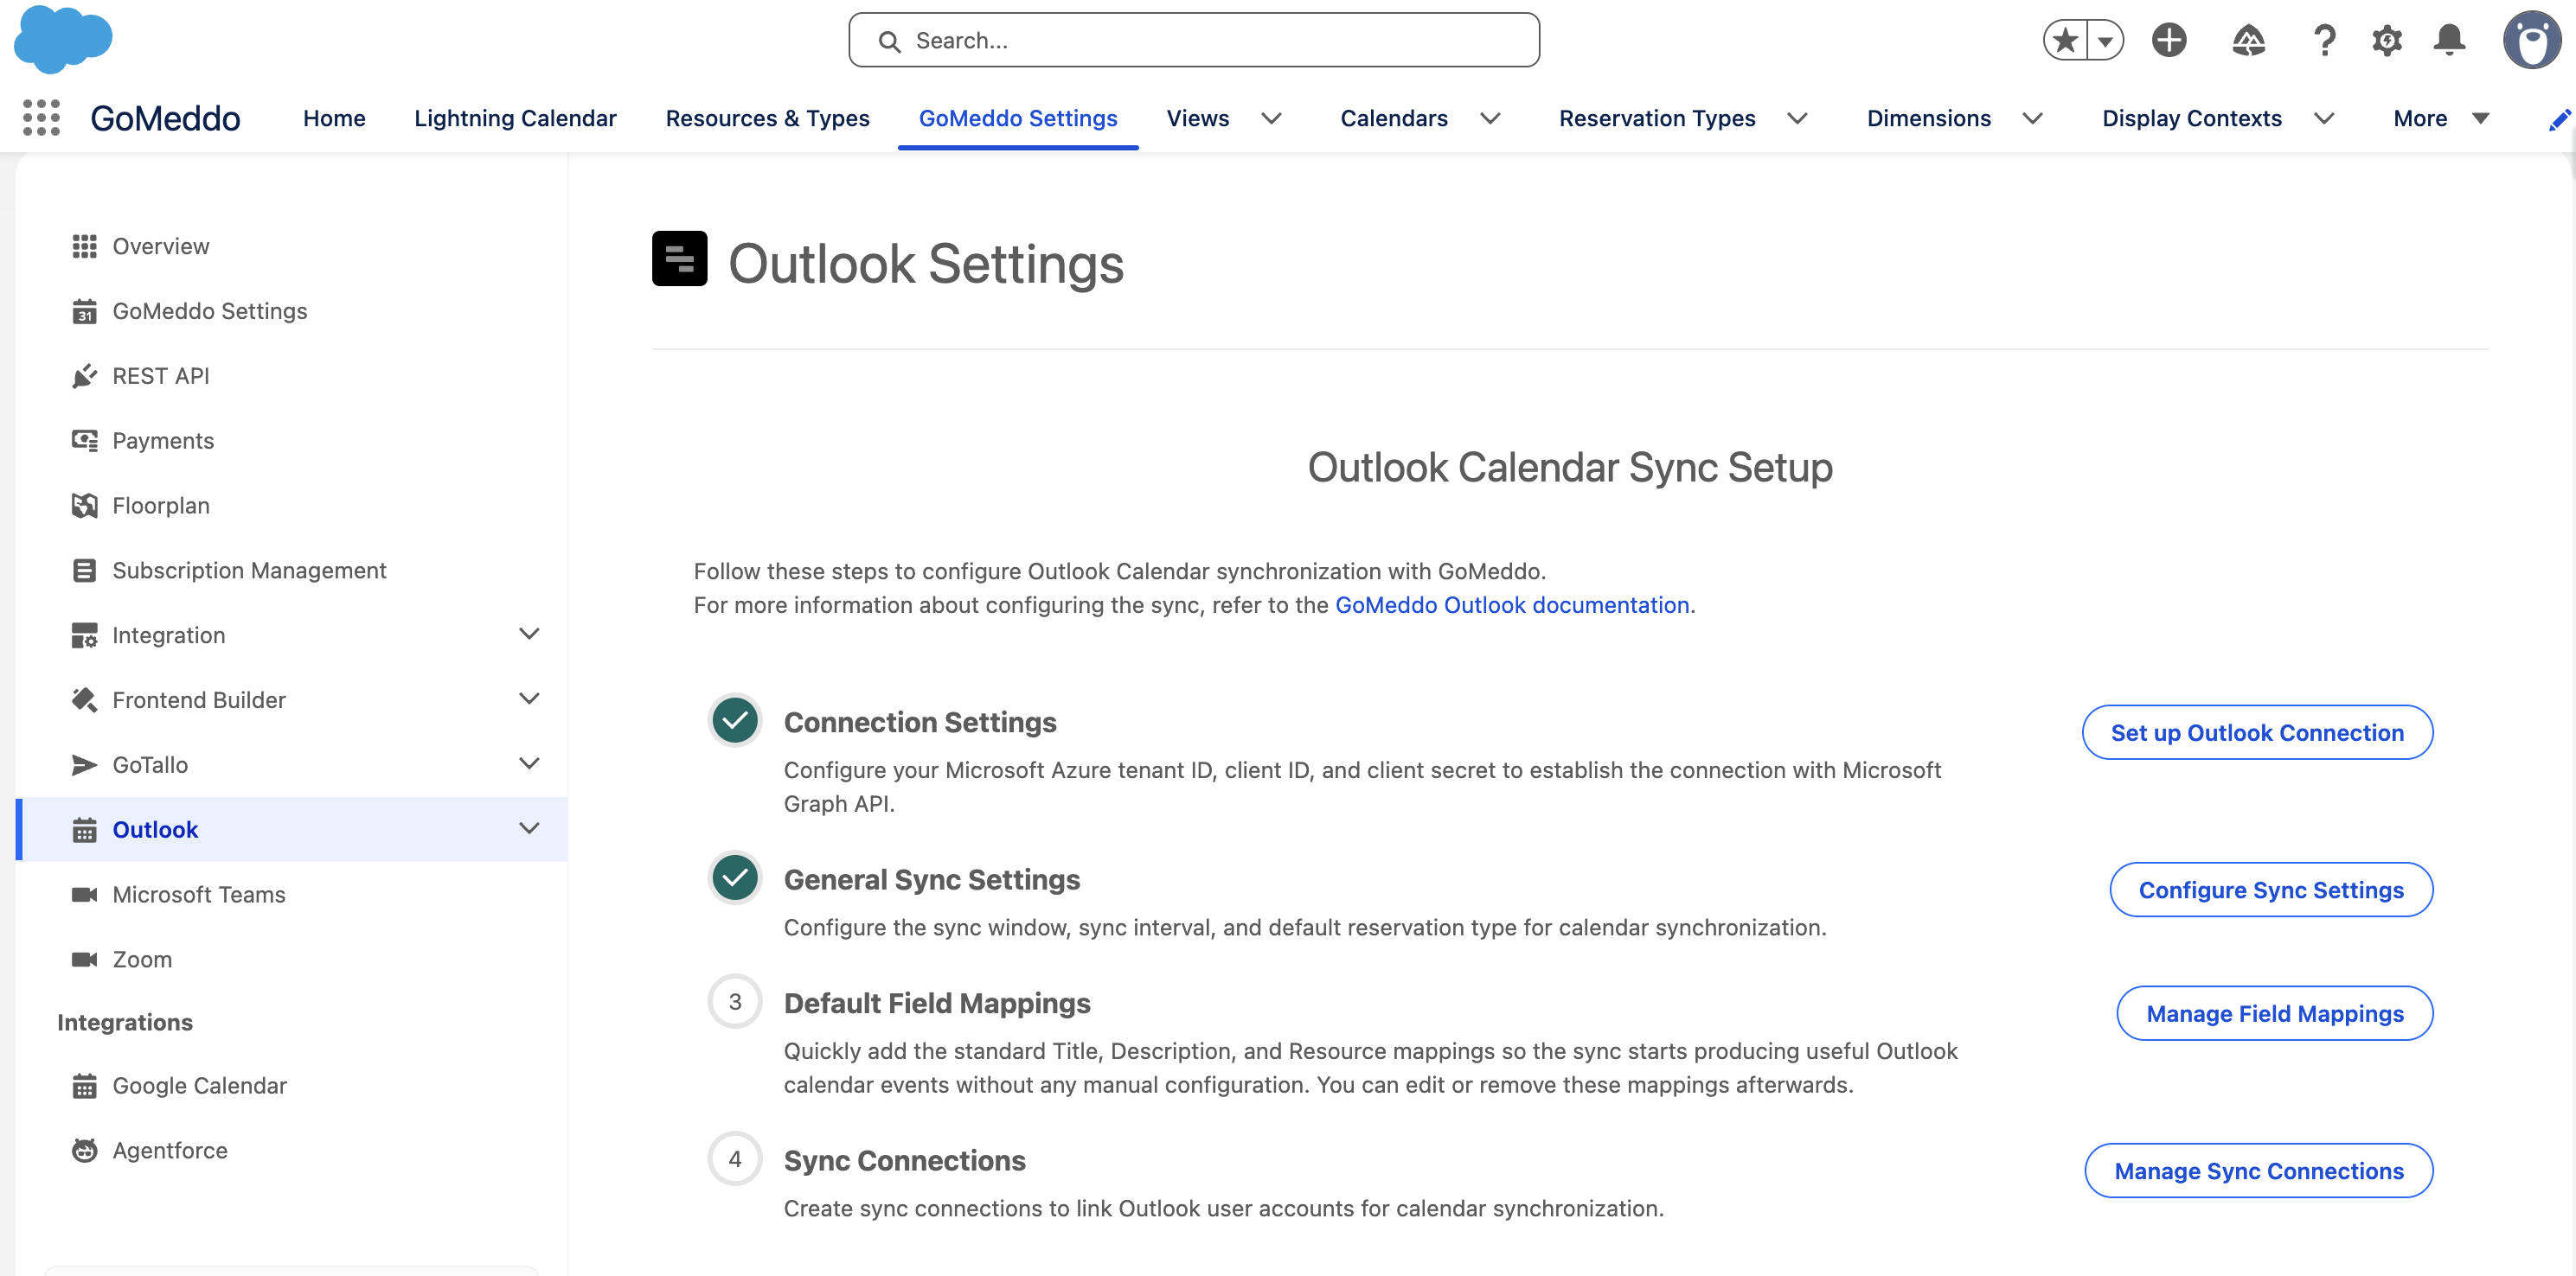Expand the GoTallo sidebar chevron
Screen dimensions: 2576x1276
529,764
